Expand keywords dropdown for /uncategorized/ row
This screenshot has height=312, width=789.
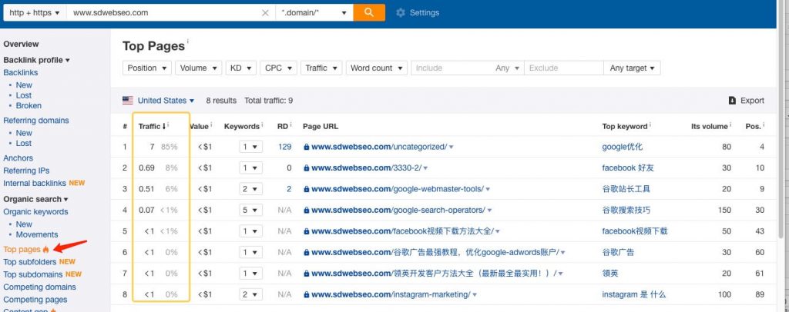tap(250, 147)
